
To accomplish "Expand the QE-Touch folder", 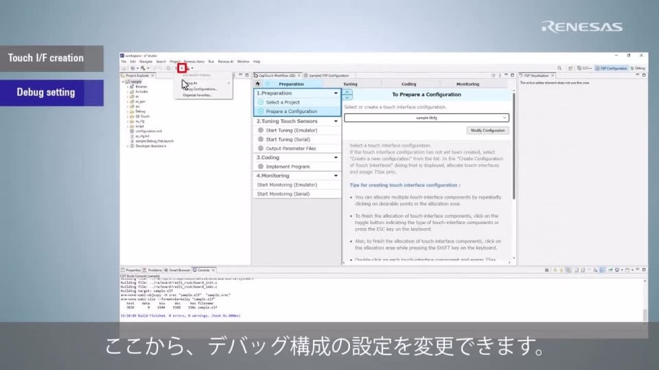I will coord(128,116).
